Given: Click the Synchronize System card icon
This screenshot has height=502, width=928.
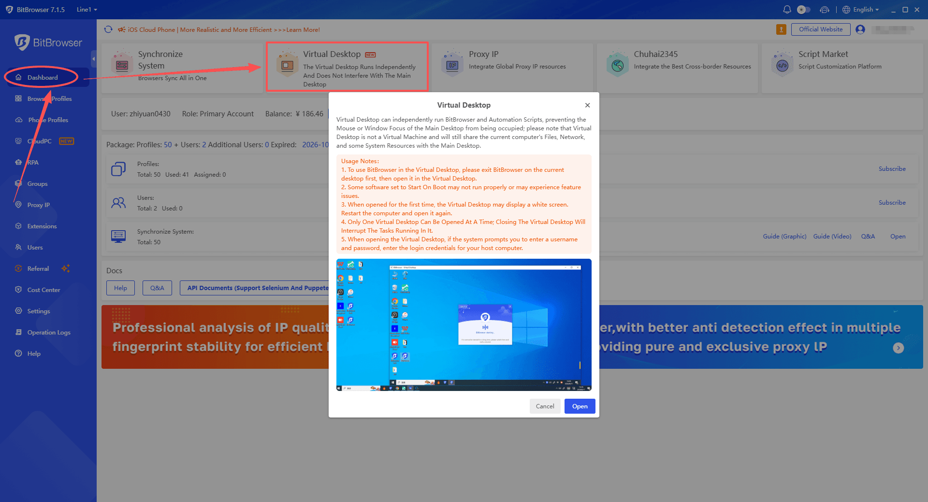Looking at the screenshot, I should point(122,64).
